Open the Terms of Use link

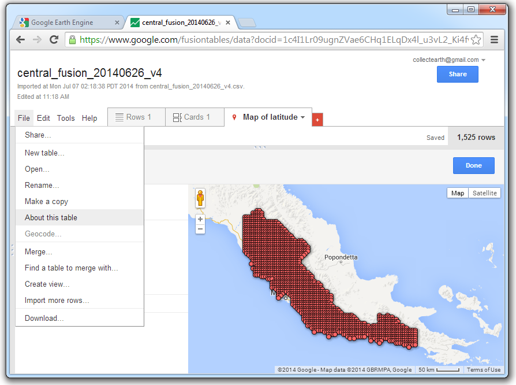pos(484,370)
